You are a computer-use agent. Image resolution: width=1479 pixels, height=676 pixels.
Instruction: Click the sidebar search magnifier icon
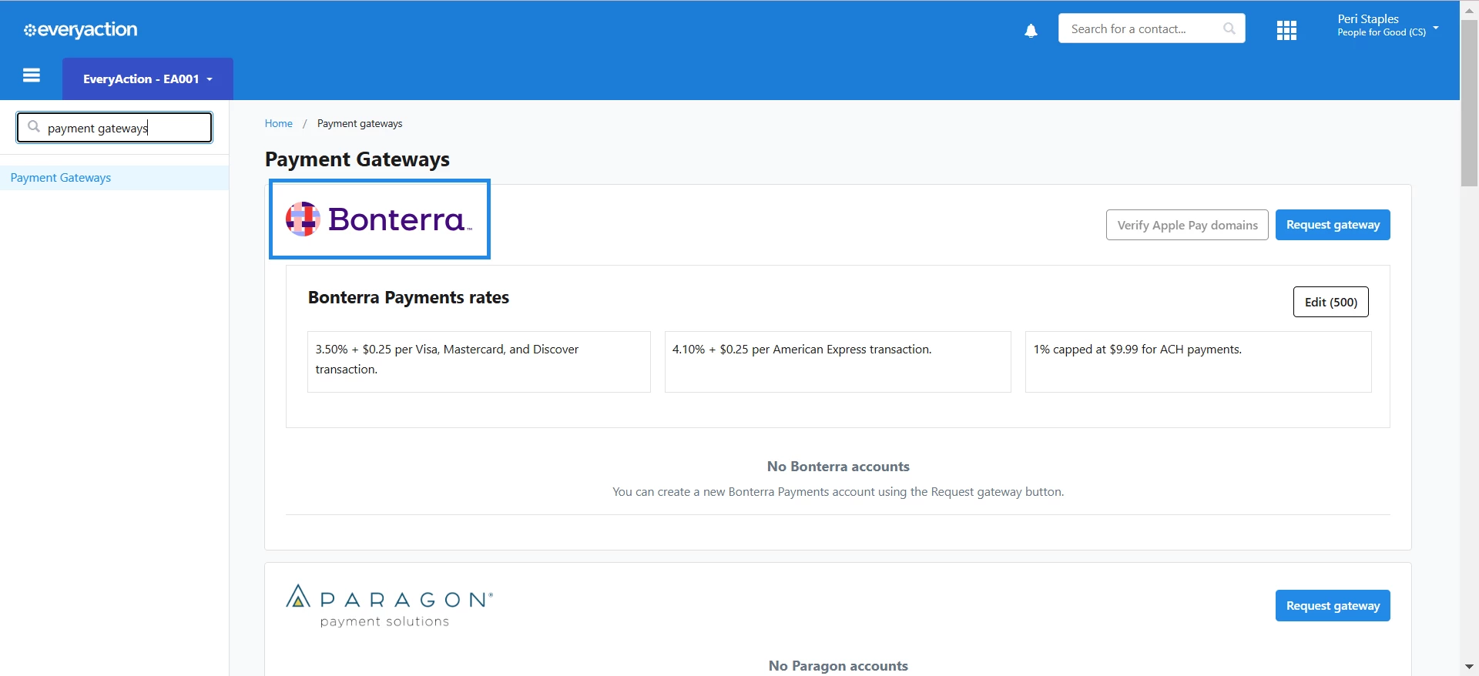coord(34,127)
